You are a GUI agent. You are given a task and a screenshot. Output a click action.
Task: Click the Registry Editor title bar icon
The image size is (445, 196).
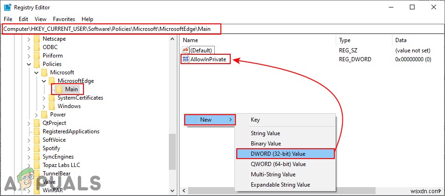8,7
